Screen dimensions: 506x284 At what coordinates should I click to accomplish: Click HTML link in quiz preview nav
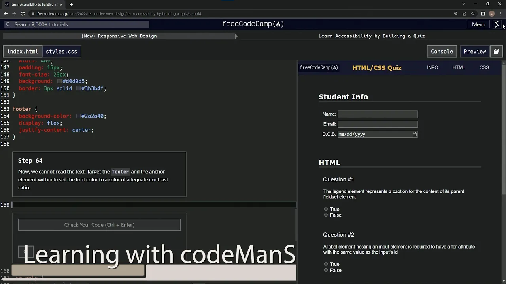(x=459, y=67)
